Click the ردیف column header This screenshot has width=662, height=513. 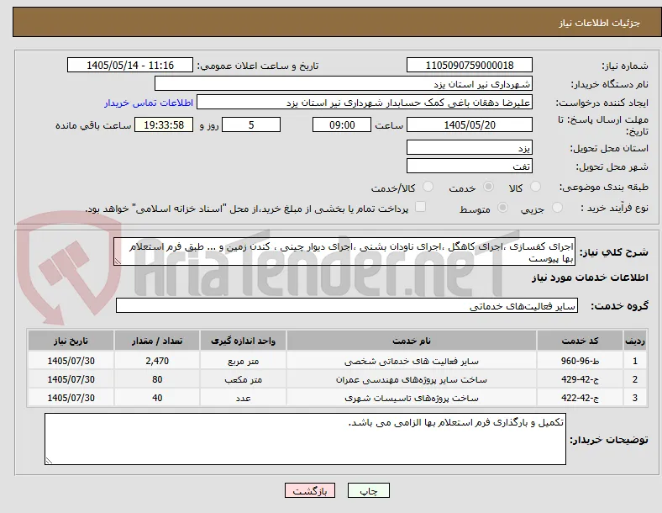click(635, 341)
